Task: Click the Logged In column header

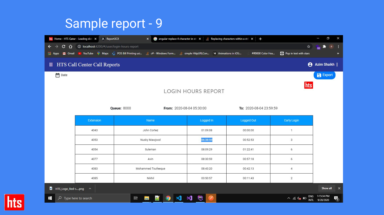Action: 207,121
